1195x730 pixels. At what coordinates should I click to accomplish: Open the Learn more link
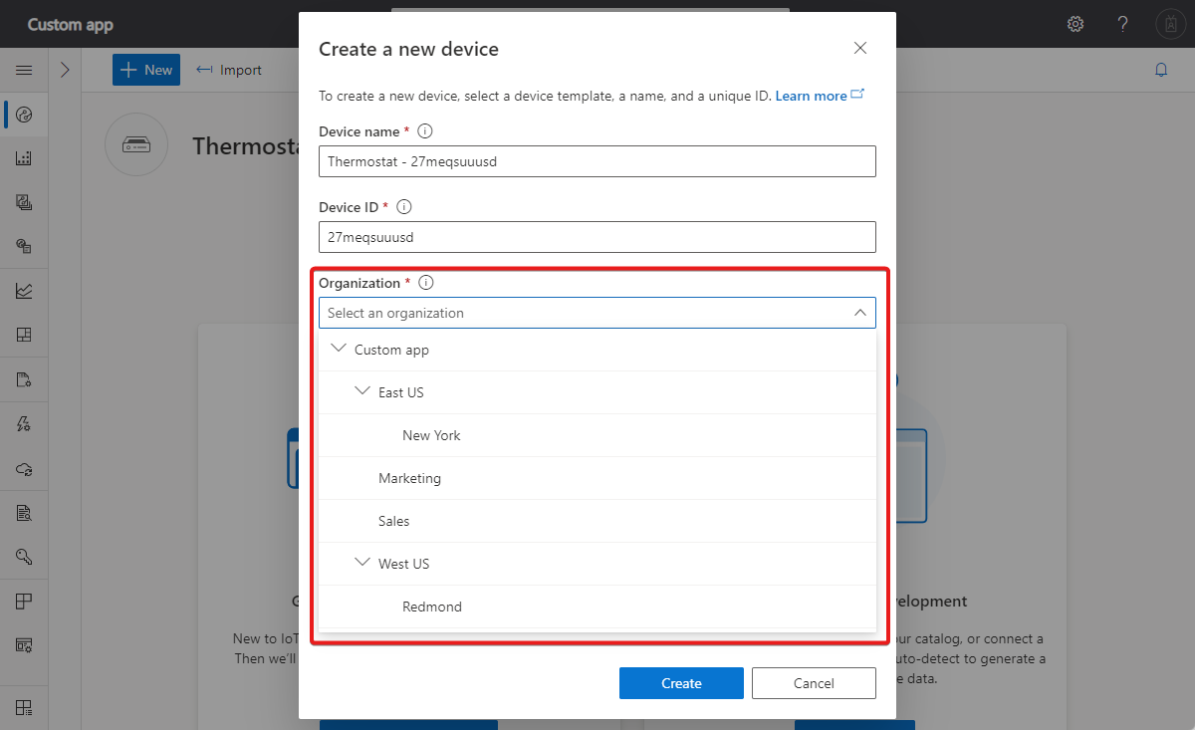click(x=820, y=96)
